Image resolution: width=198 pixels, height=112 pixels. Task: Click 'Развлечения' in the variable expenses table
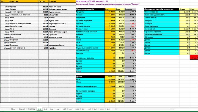click(90, 29)
